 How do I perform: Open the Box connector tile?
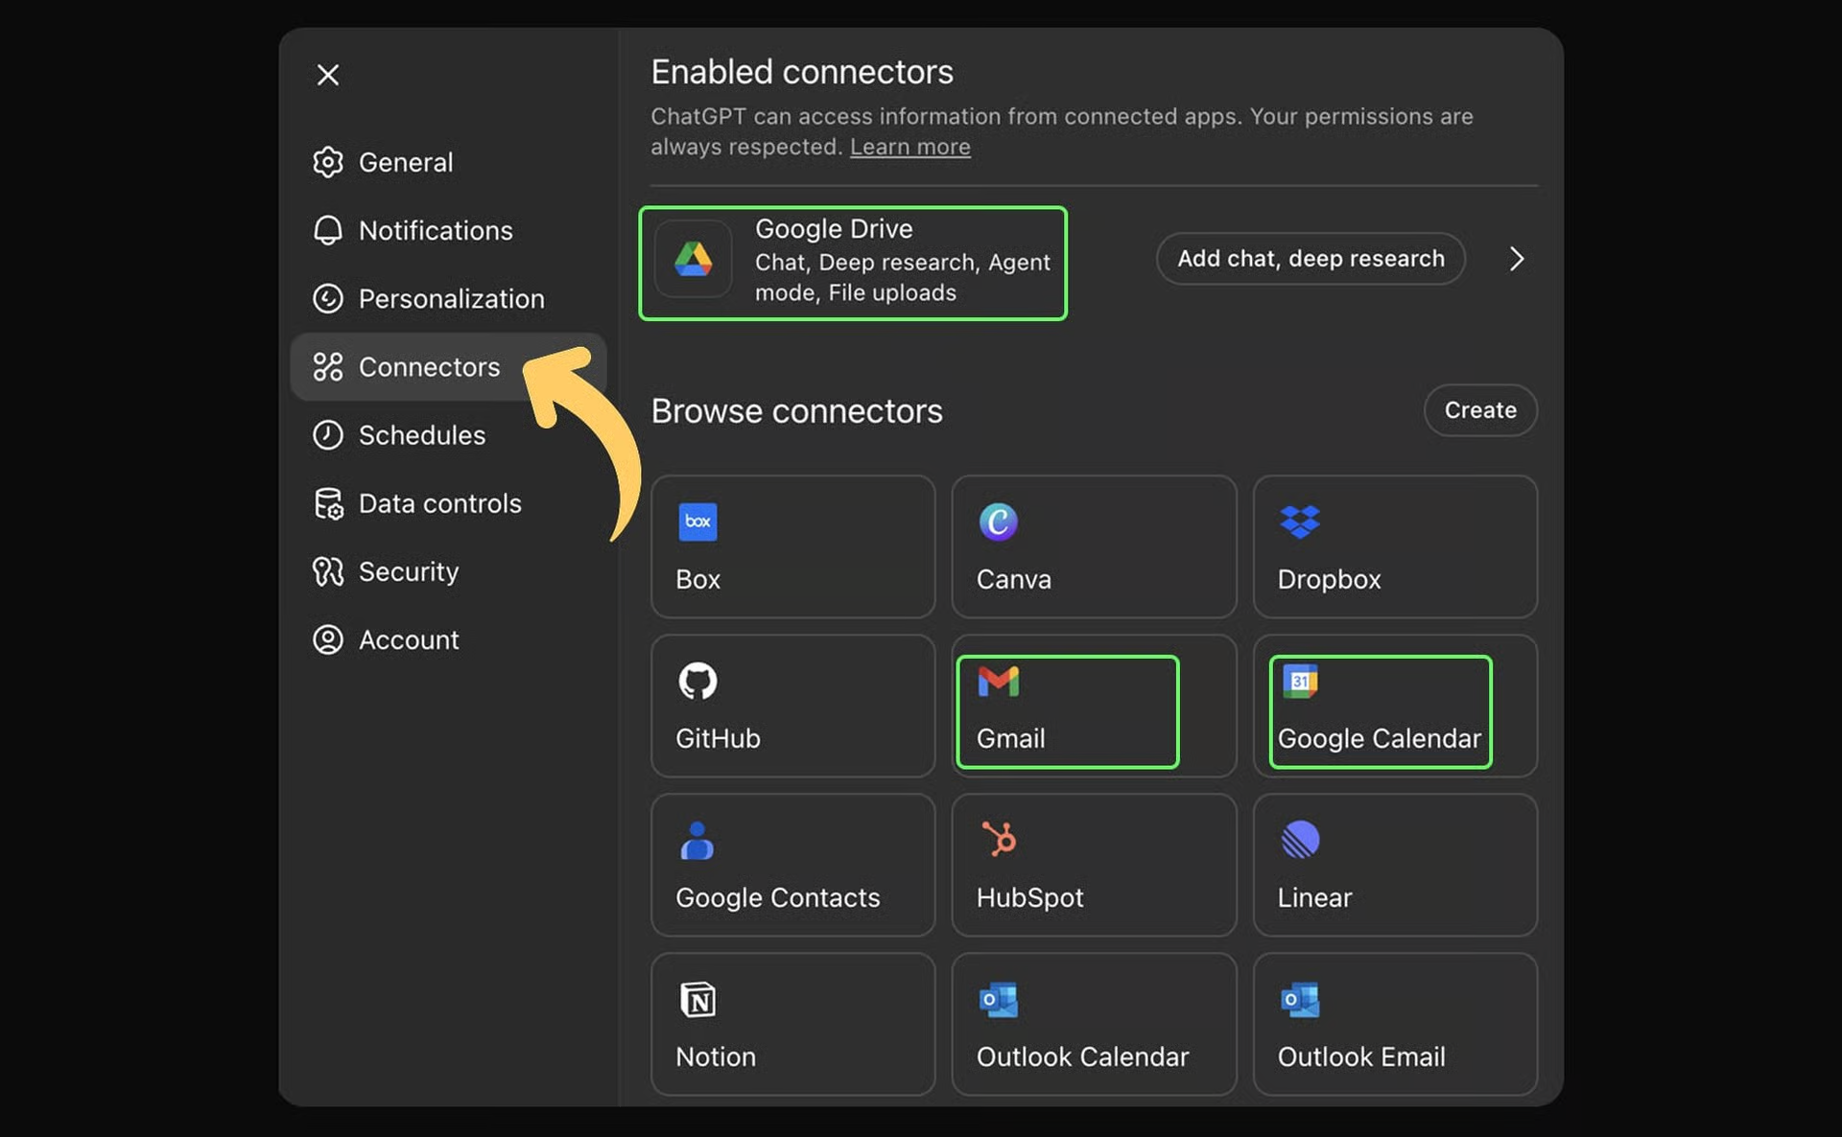point(792,546)
